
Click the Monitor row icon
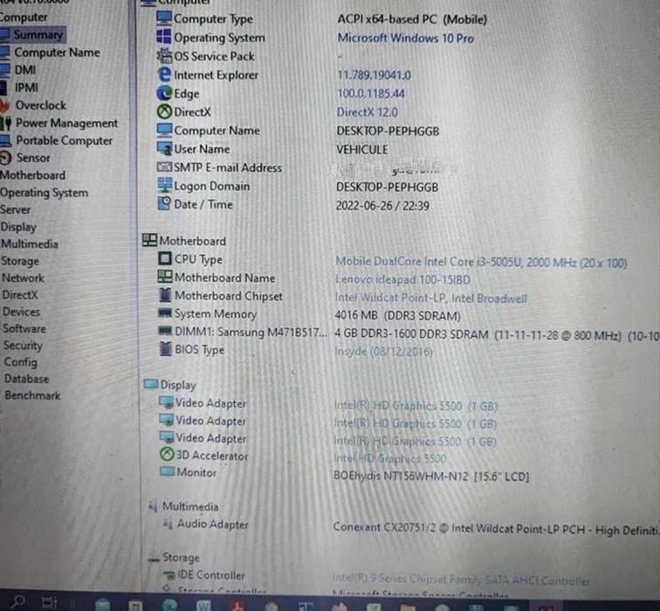[167, 471]
